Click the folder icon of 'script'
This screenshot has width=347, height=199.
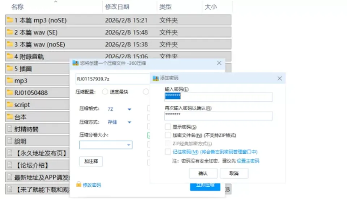point(10,105)
